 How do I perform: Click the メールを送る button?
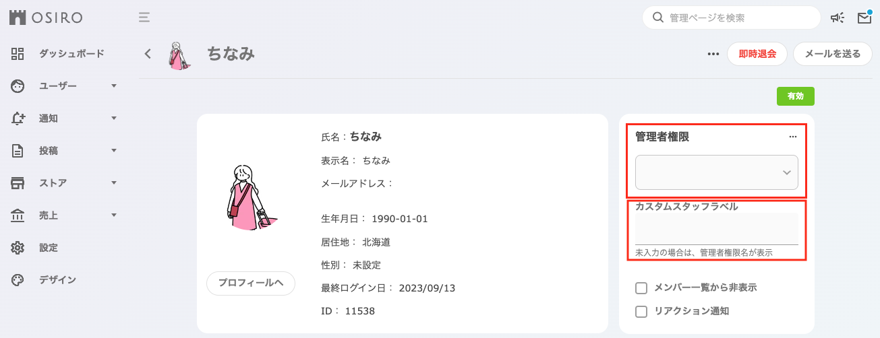click(x=833, y=55)
